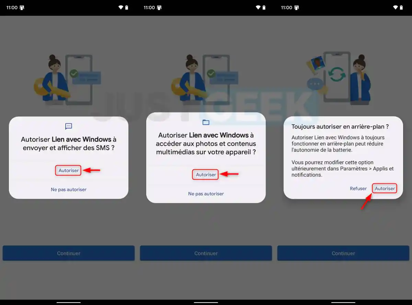The height and width of the screenshot is (305, 412).
Task: Tap the battery icon on left screen
Action: (x=127, y=8)
